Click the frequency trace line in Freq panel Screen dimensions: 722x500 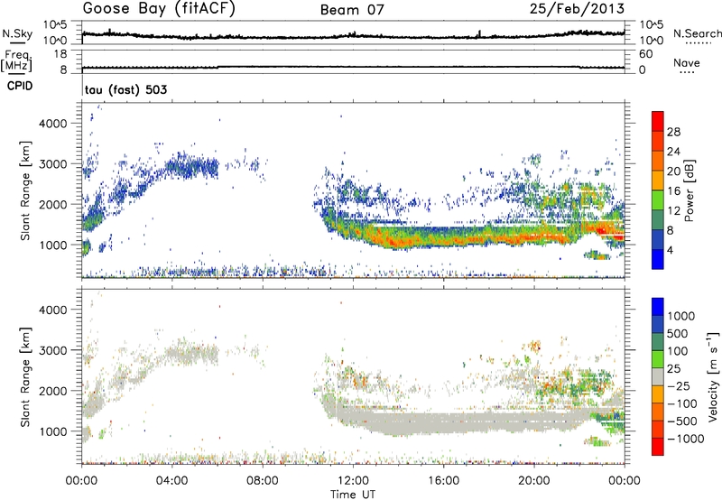point(353,67)
